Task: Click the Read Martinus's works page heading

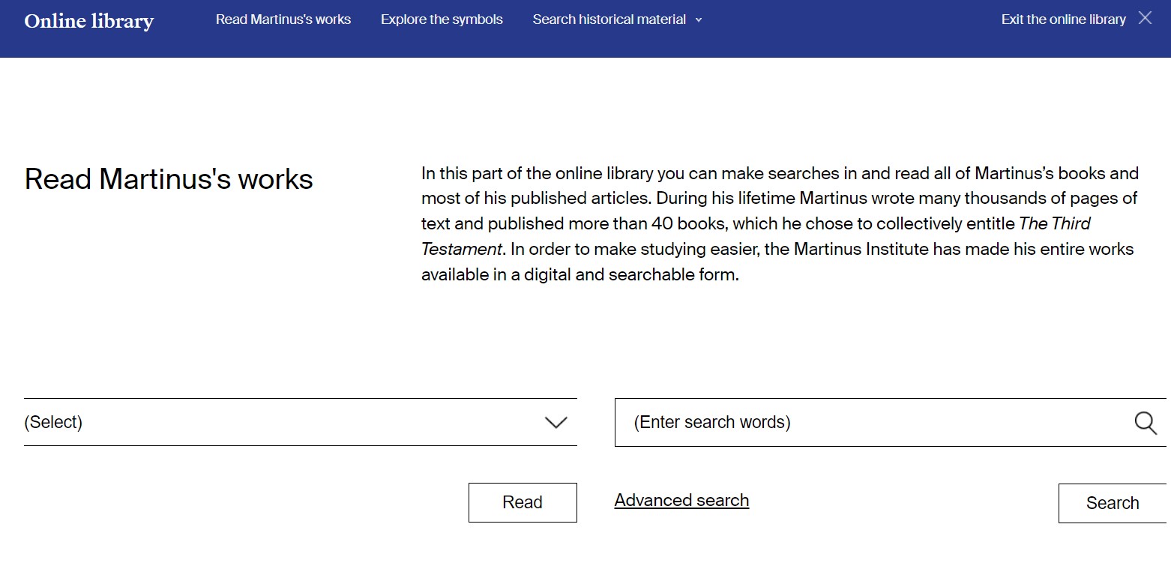Action: [x=169, y=179]
